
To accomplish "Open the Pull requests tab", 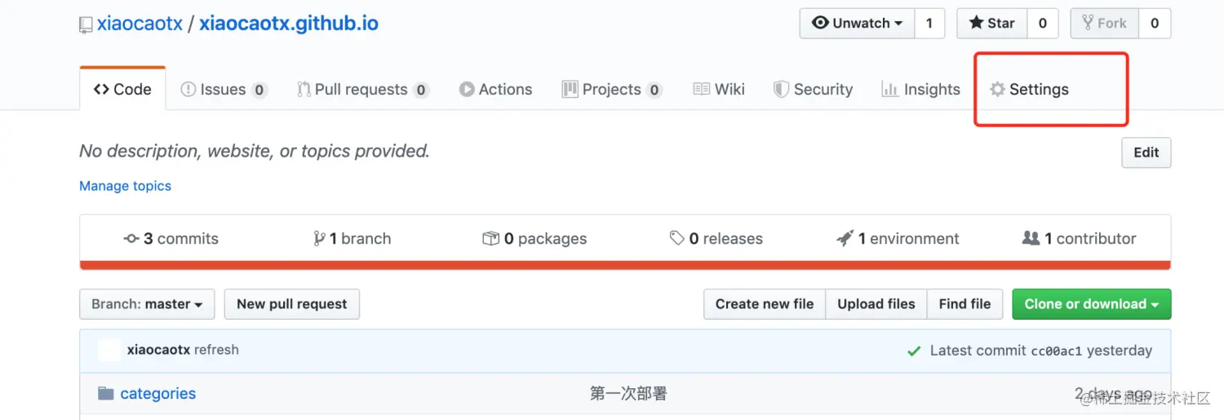I will pyautogui.click(x=361, y=90).
